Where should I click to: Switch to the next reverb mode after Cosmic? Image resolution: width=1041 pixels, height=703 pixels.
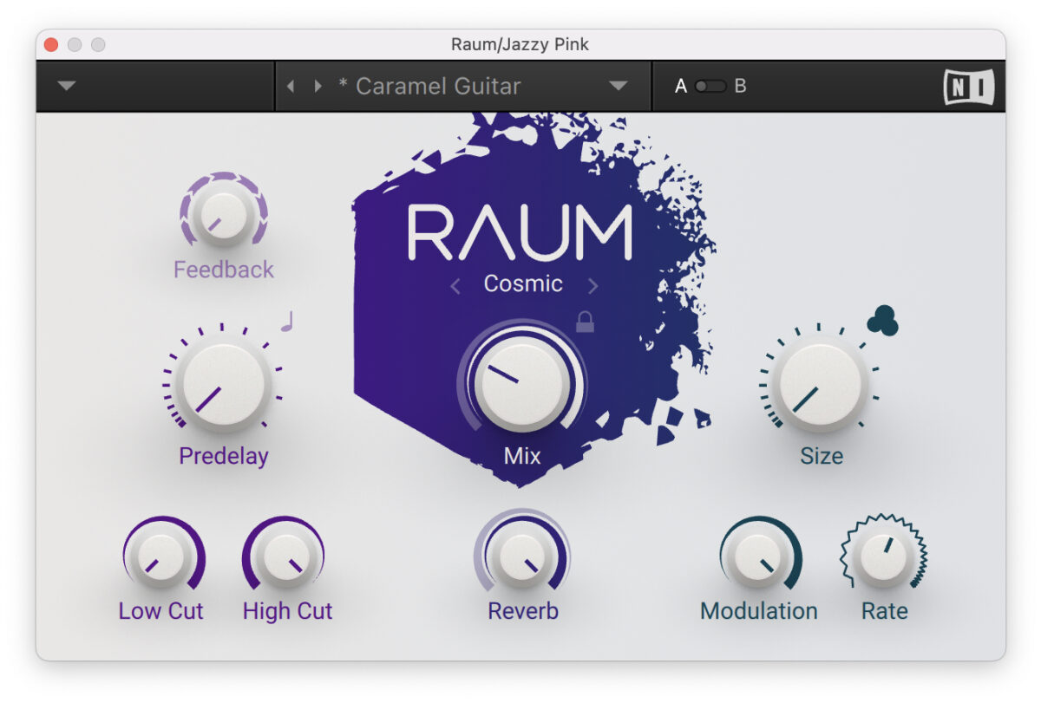tap(593, 285)
